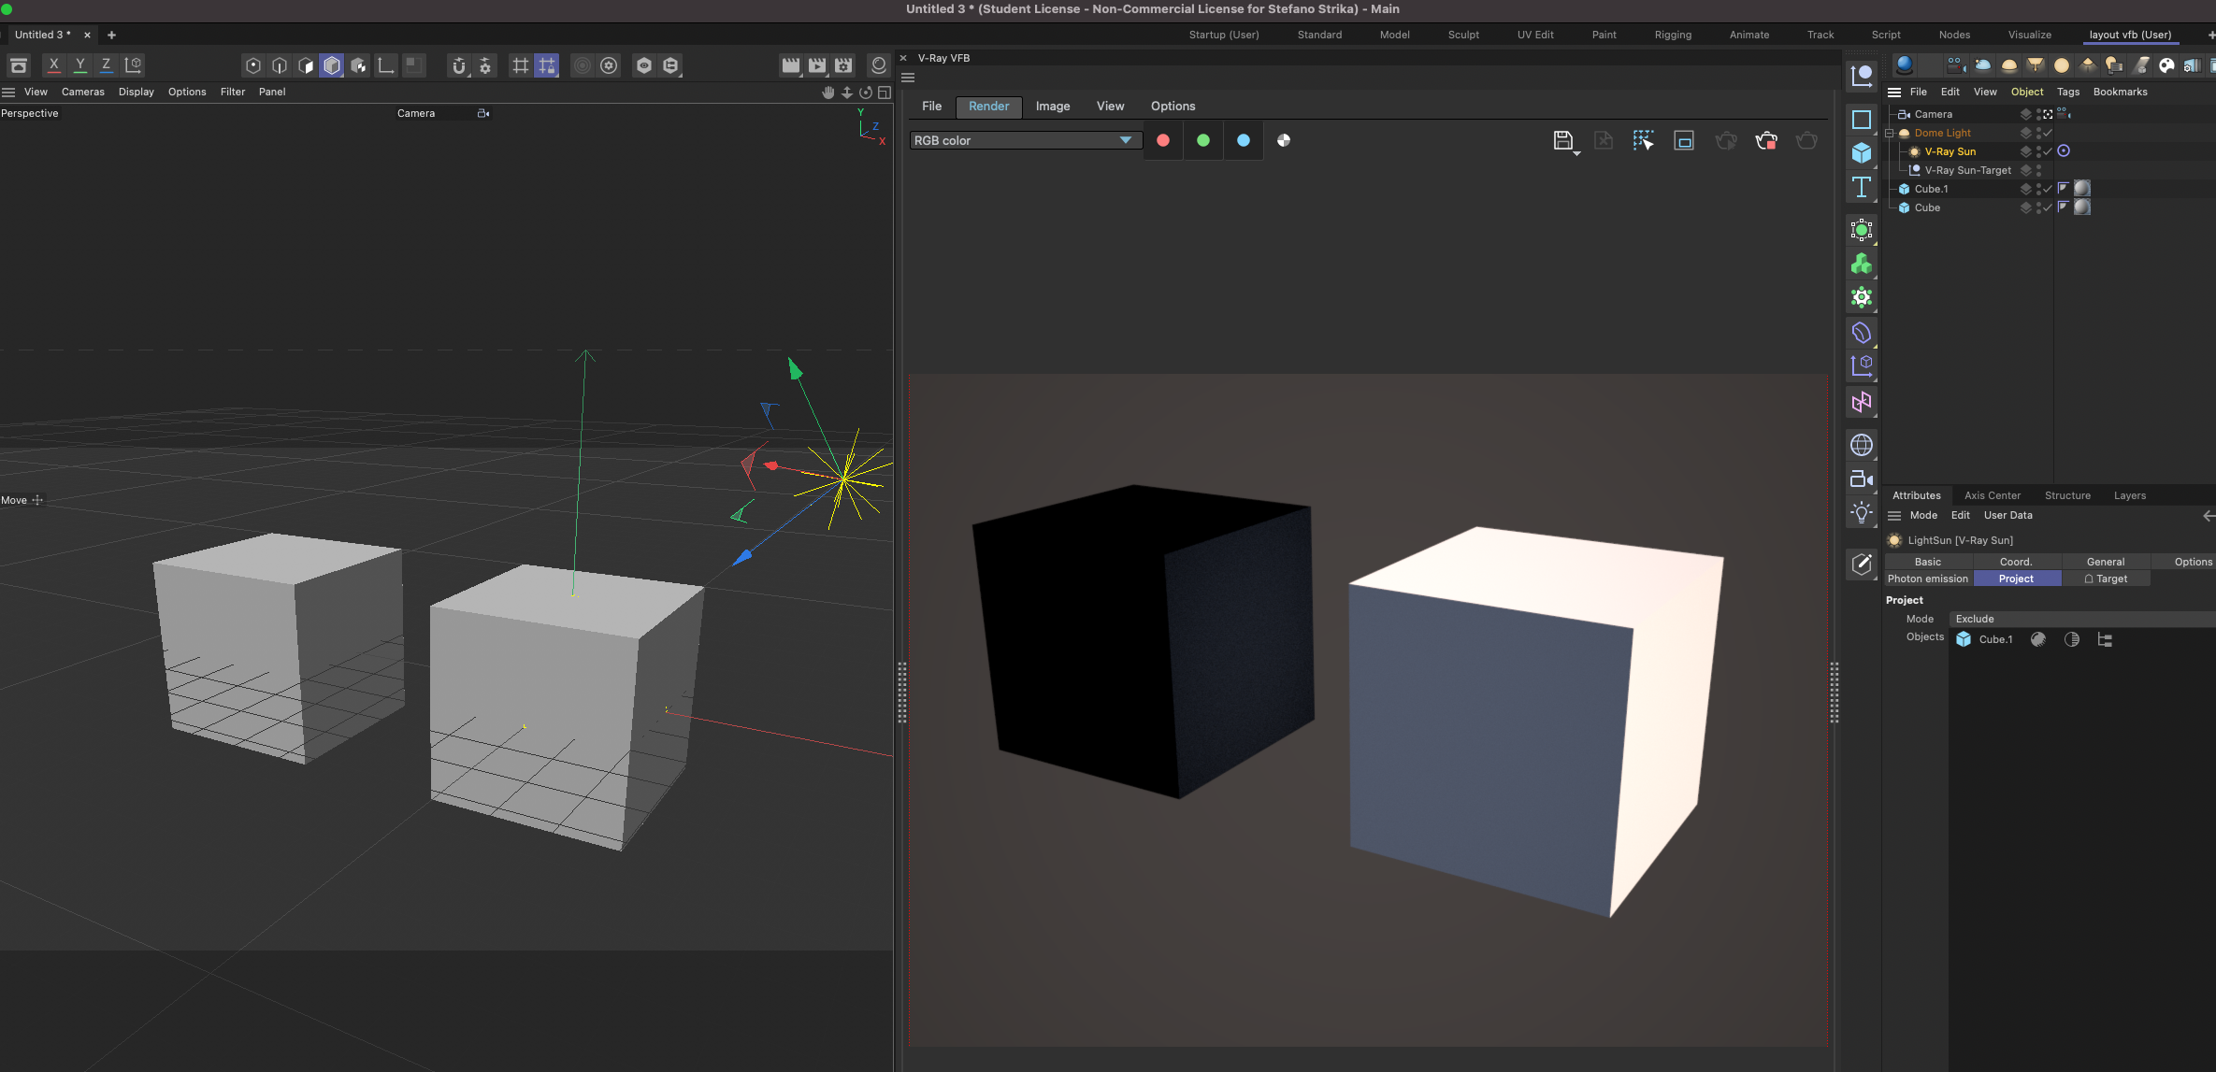Viewport: 2216px width, 1072px height.
Task: Click the VFB region render icon
Action: click(x=1684, y=141)
